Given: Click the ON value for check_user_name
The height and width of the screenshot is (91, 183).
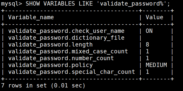Looking at the screenshot, I should (149, 31).
